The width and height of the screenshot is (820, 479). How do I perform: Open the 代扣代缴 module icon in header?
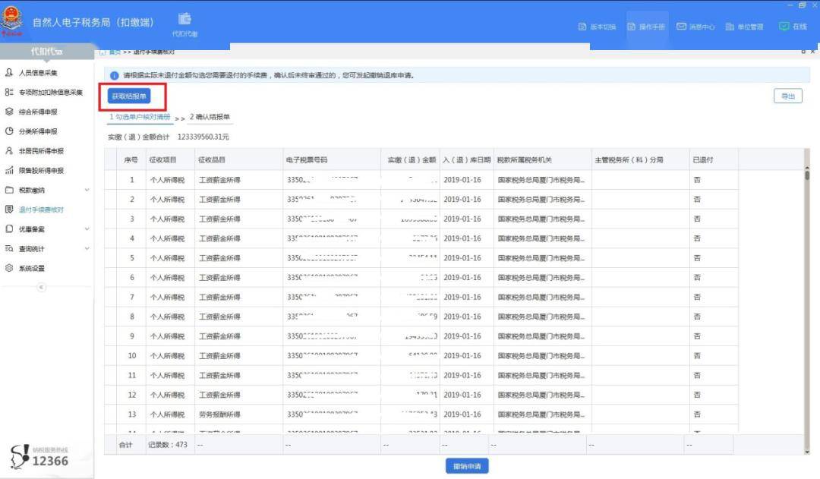tap(184, 24)
